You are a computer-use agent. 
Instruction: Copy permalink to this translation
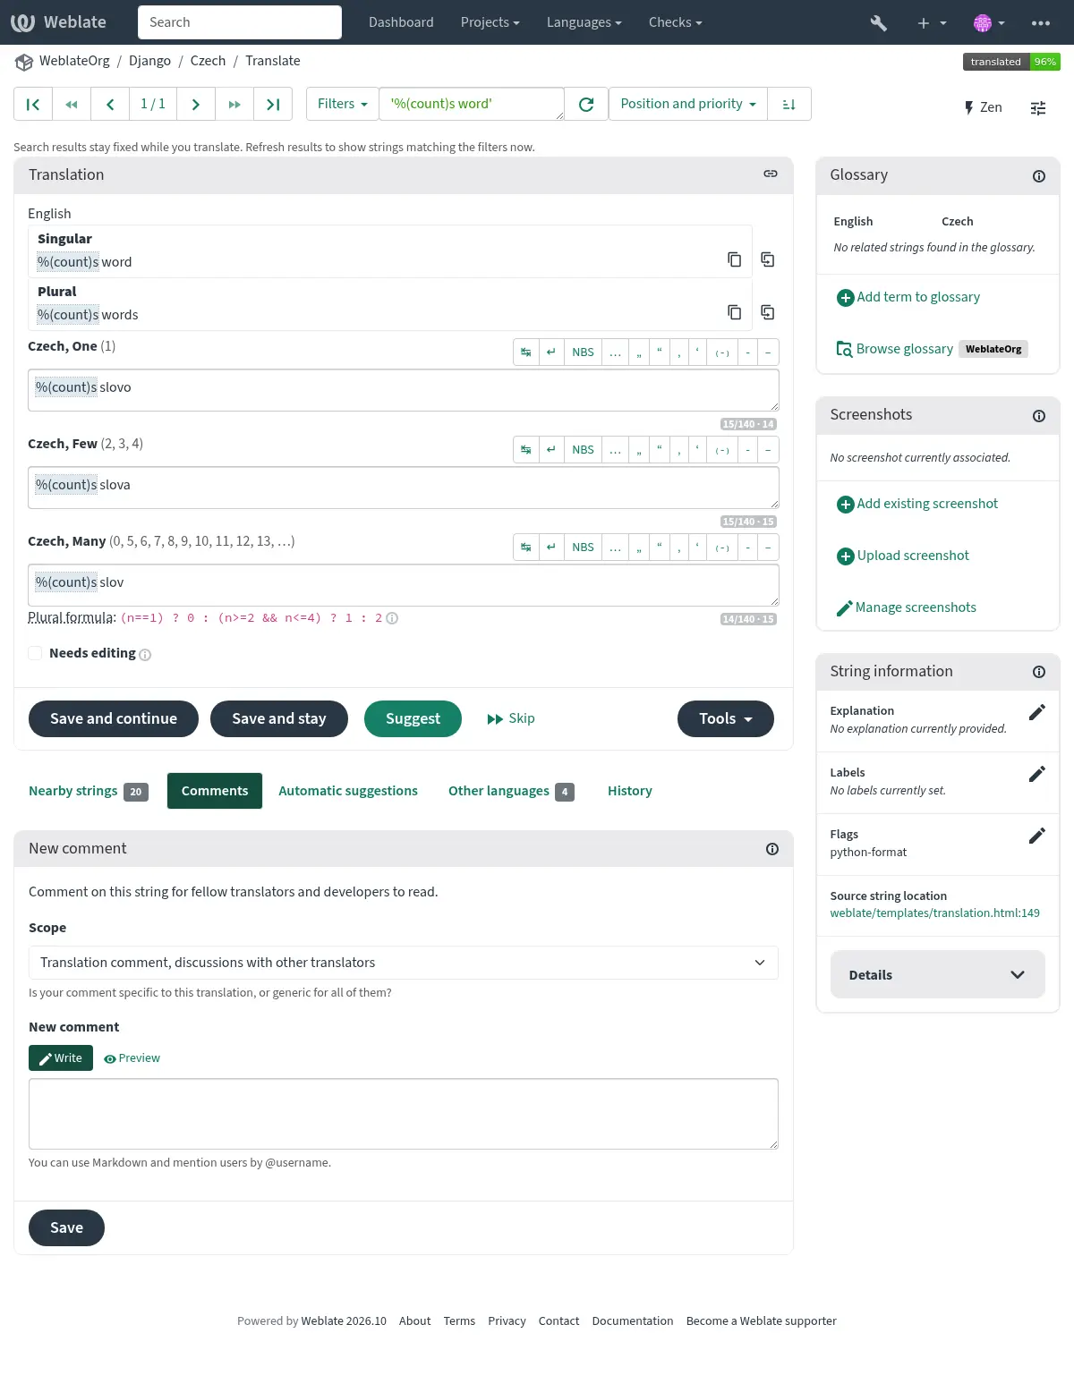point(771,174)
